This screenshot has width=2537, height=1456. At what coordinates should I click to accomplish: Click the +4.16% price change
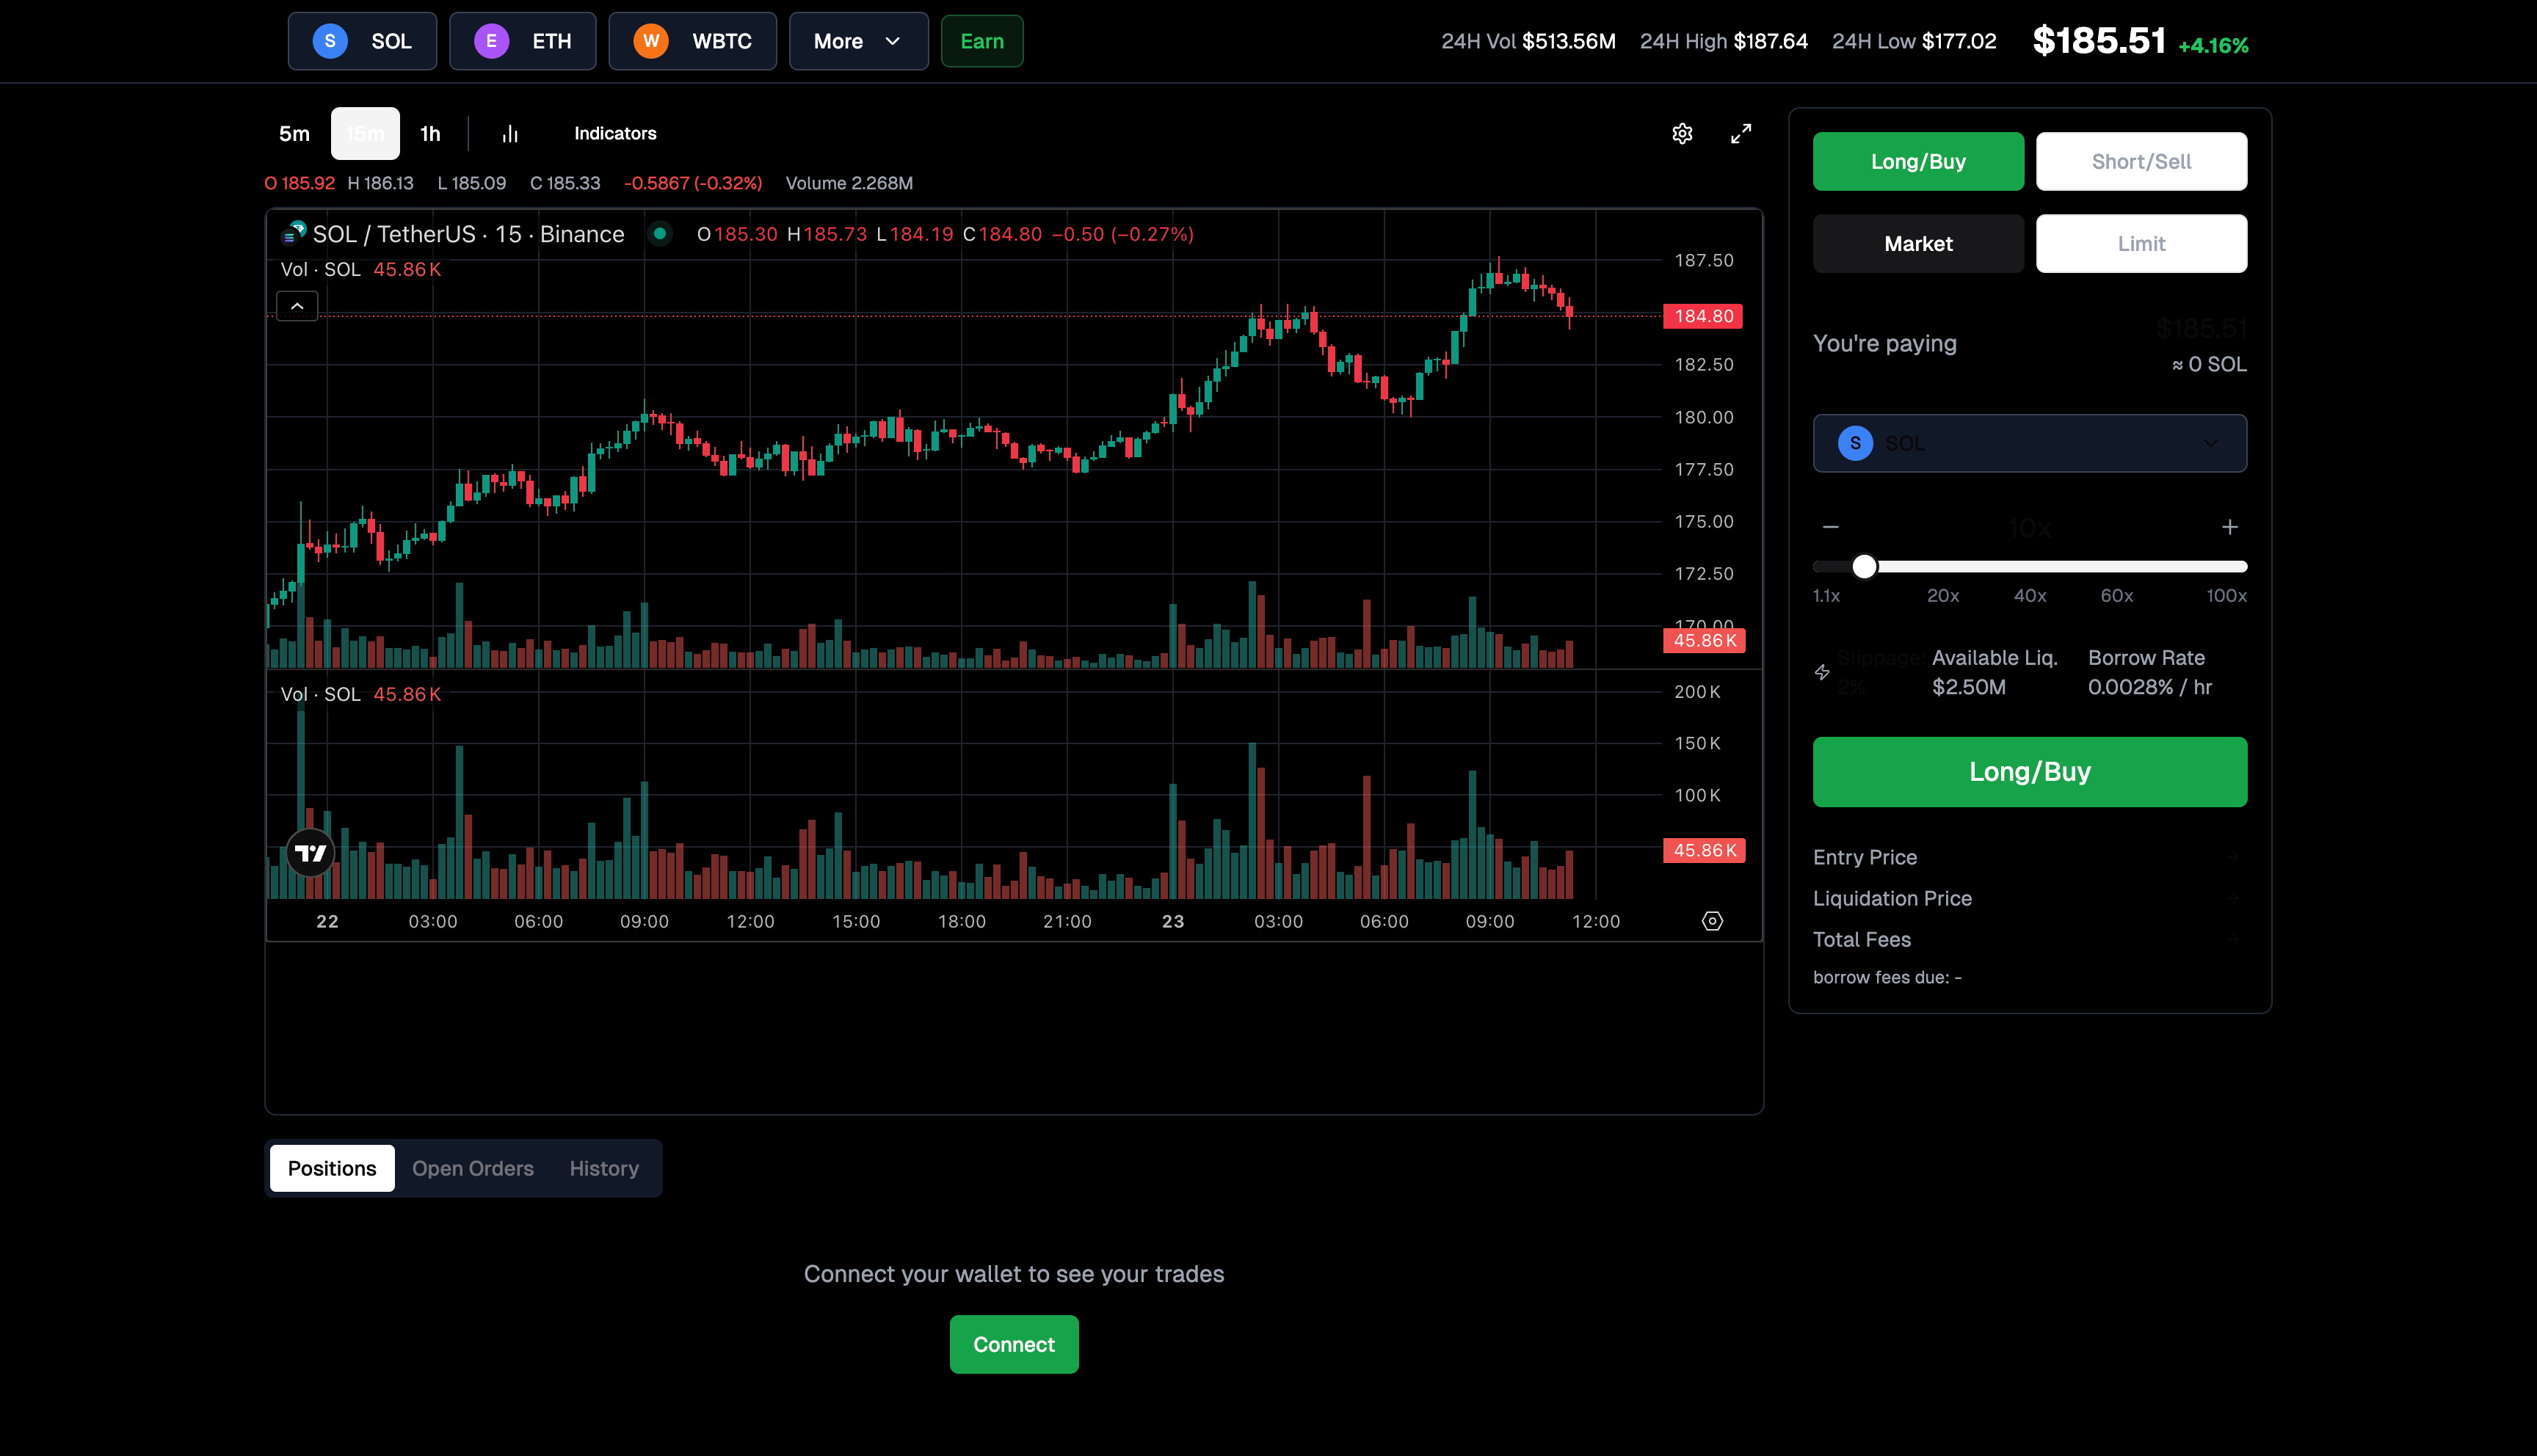[x=2213, y=45]
